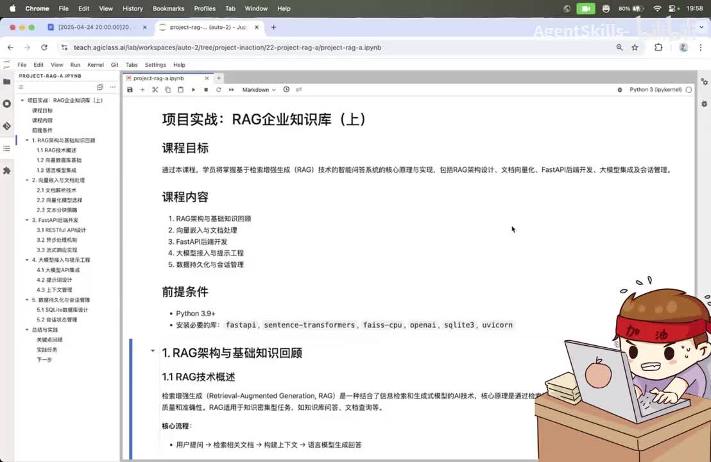Collapse the 2. 向量嵌入与文档处理 TOC section
This screenshot has width=711, height=462.
coord(27,180)
